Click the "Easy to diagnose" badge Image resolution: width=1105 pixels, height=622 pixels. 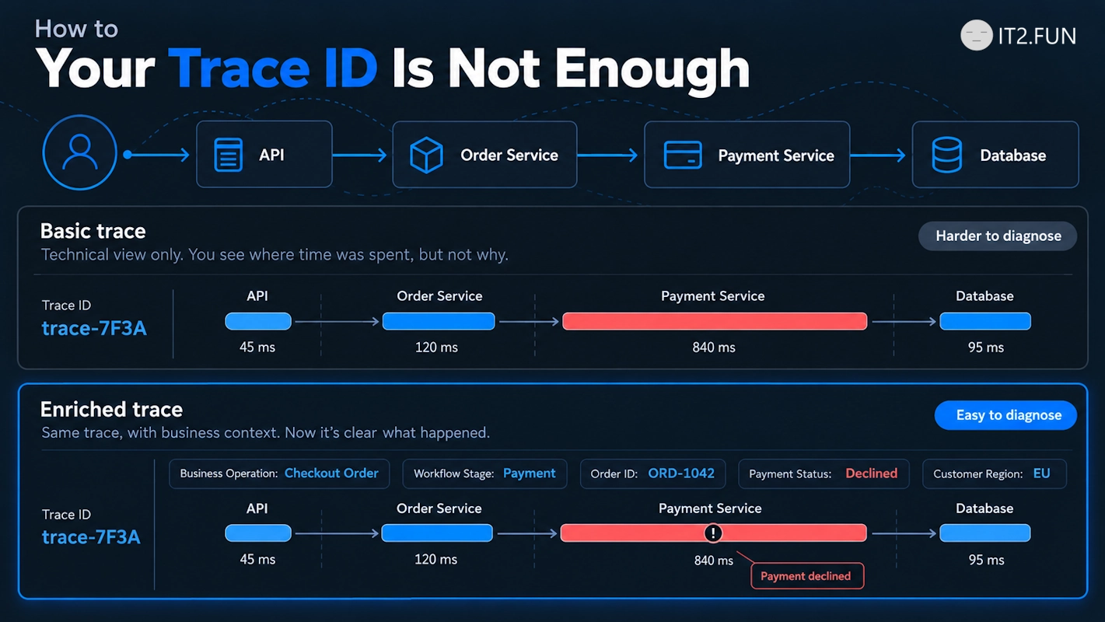coord(1005,415)
